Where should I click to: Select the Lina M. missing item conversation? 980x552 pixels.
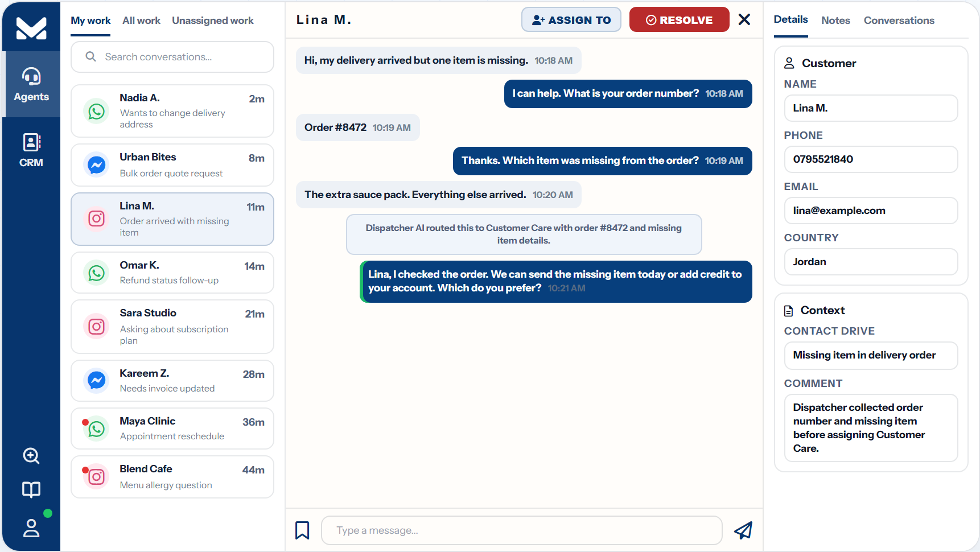point(172,219)
